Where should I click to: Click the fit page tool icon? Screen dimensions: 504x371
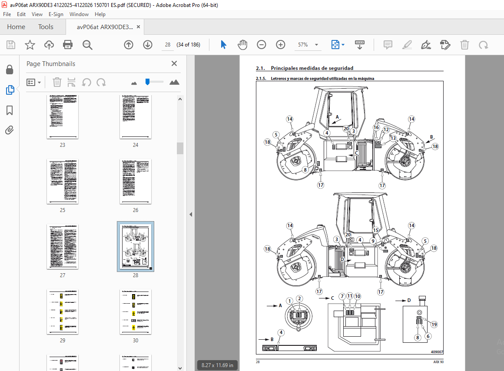335,45
